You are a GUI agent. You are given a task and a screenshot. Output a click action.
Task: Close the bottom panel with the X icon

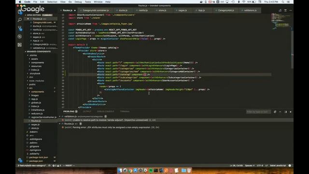pyautogui.click(x=291, y=112)
